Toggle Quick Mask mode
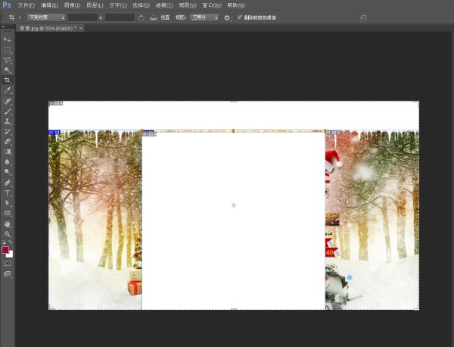Screen dimensions: 454x347 [x=8, y=263]
